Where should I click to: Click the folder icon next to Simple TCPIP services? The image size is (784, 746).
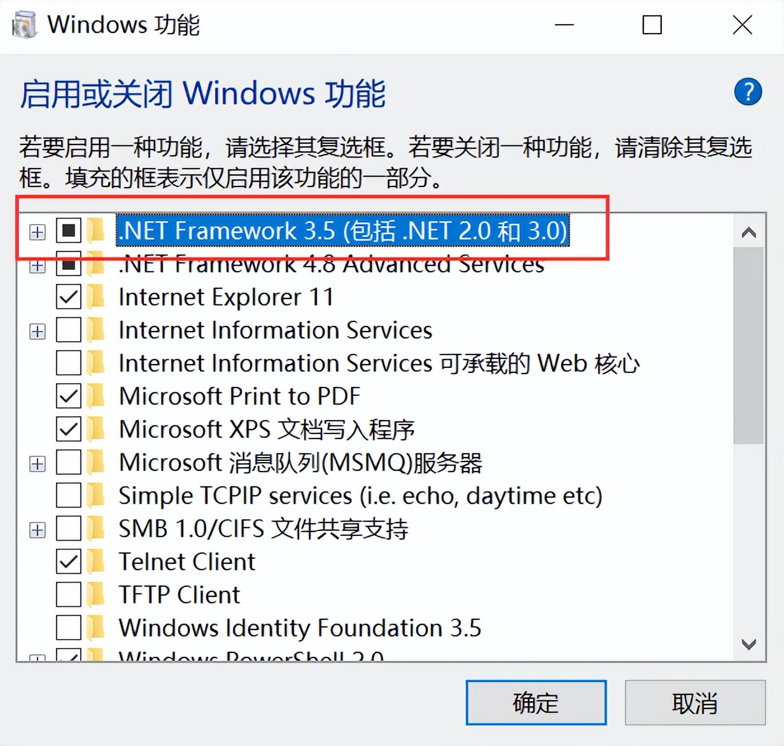click(x=97, y=496)
